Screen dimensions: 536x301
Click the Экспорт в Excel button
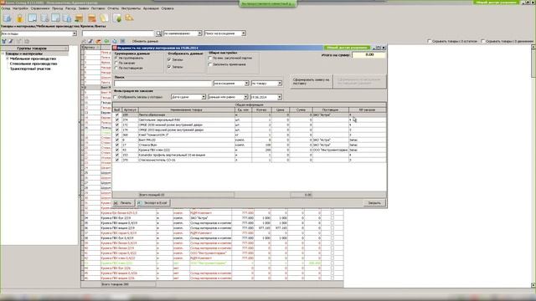point(152,202)
